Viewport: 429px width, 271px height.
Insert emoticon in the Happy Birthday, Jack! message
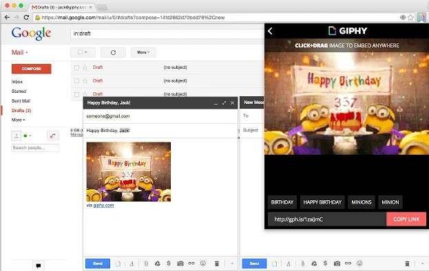pos(202,263)
